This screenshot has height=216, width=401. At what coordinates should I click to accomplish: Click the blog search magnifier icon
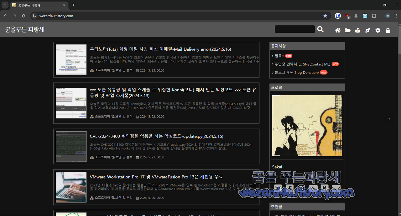[x=320, y=29]
